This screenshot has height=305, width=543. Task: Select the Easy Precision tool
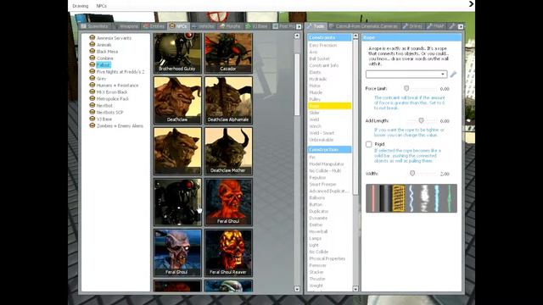point(322,45)
